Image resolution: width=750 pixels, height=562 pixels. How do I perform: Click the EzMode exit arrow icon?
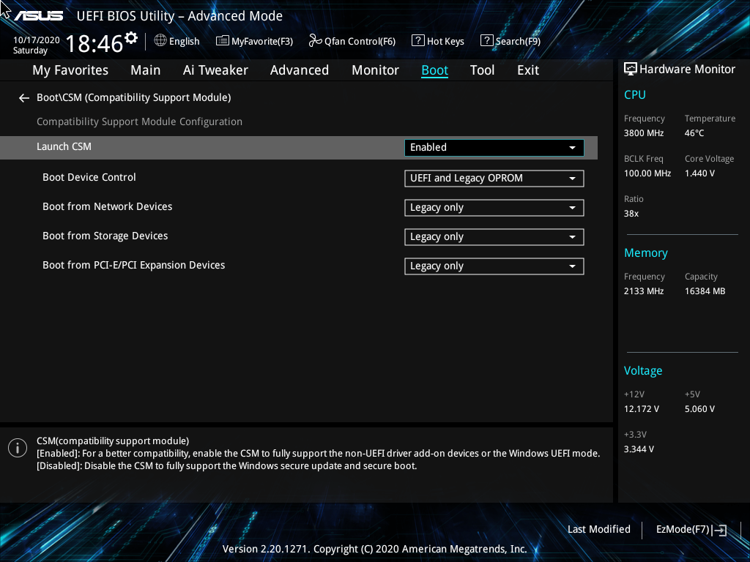(719, 530)
